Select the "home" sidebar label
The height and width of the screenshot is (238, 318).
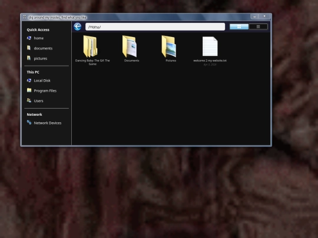point(39,38)
